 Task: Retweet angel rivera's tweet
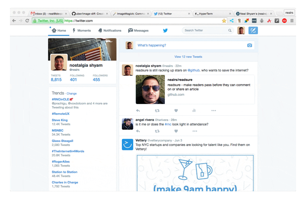(157, 131)
